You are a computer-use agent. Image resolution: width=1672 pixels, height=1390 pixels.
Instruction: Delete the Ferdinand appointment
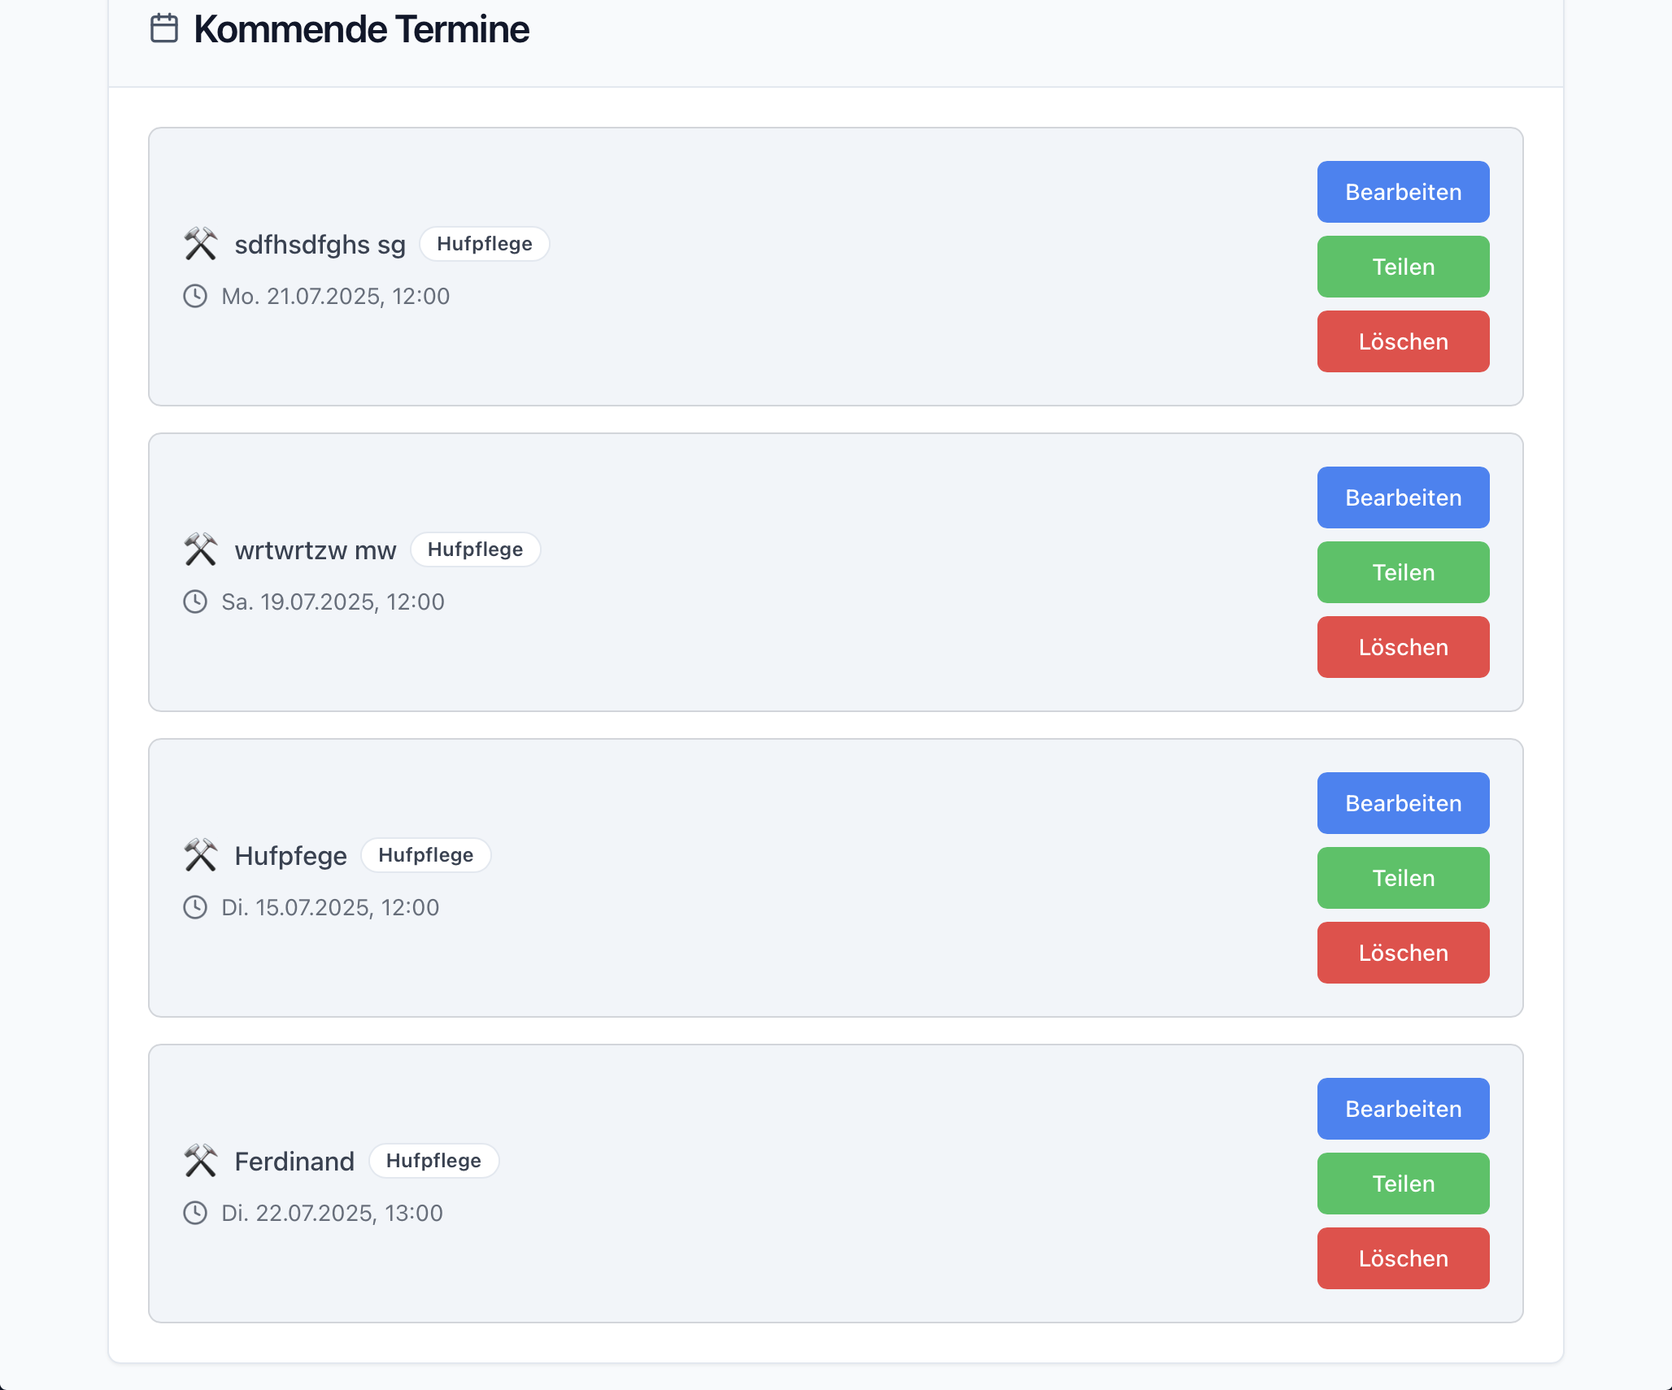pos(1403,1258)
